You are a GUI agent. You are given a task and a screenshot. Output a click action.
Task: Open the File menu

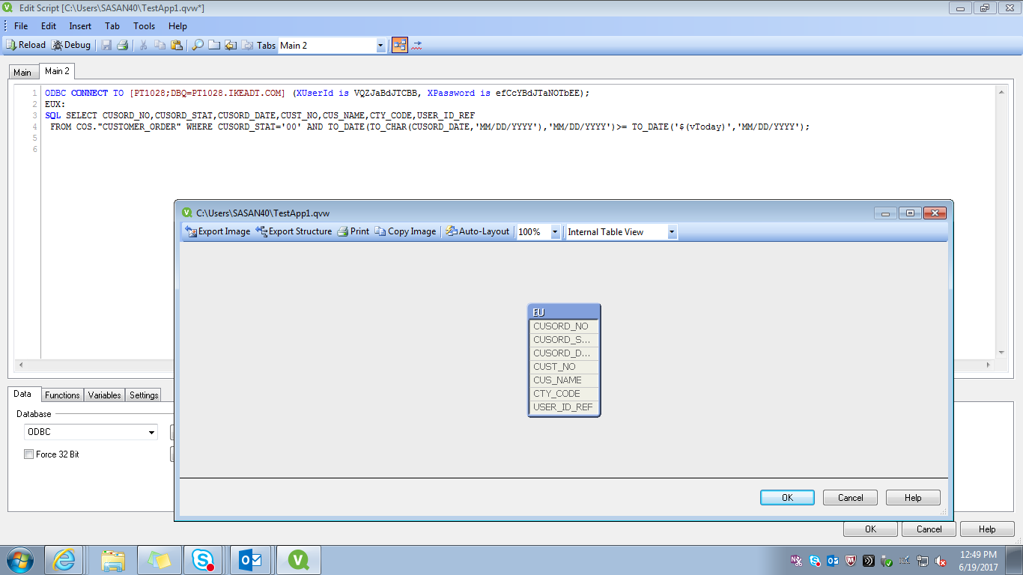click(x=21, y=25)
